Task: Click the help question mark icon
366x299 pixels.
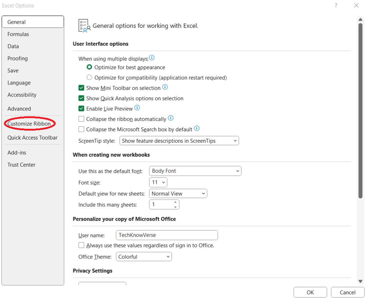Action: click(x=336, y=5)
